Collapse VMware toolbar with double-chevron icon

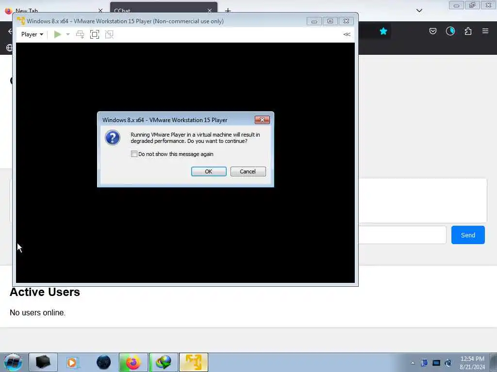[x=347, y=34]
